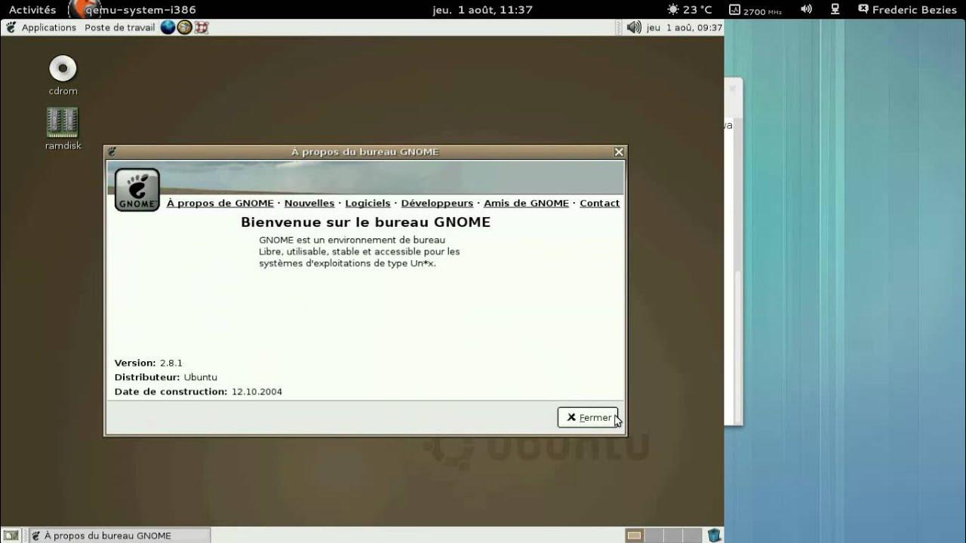Switch to the second workspace in pager
Image resolution: width=966 pixels, height=543 pixels.
coord(654,535)
